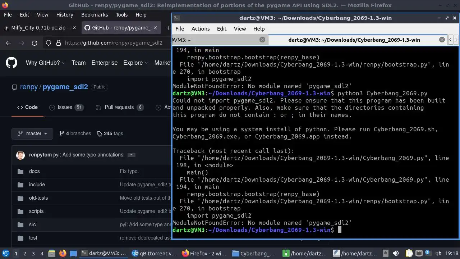Open the include folder
The width and height of the screenshot is (460, 259).
click(x=37, y=185)
